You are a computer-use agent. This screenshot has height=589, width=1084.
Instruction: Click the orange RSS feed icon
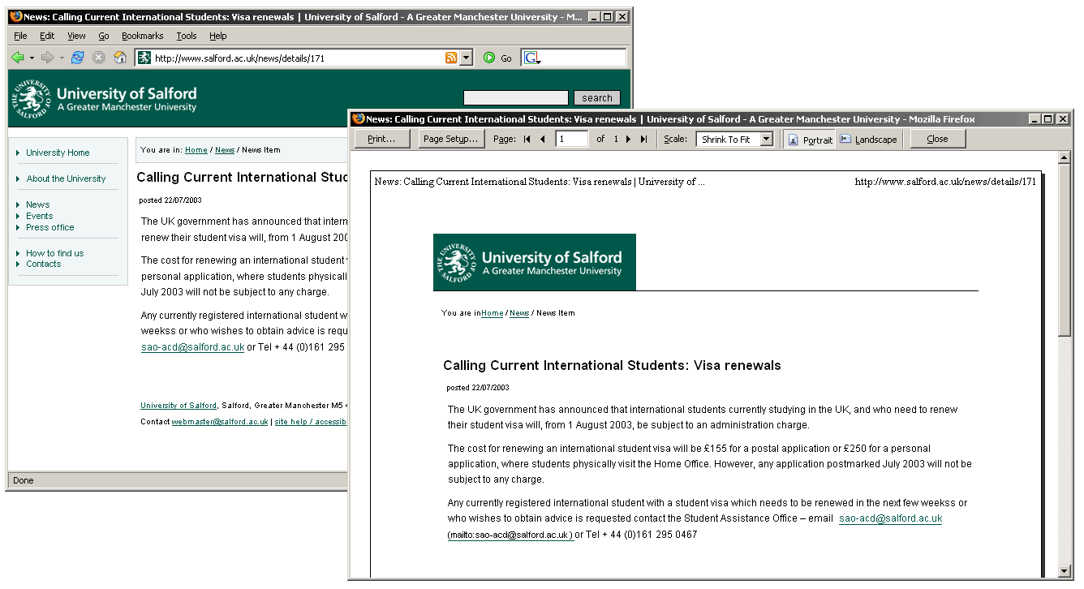pos(451,58)
